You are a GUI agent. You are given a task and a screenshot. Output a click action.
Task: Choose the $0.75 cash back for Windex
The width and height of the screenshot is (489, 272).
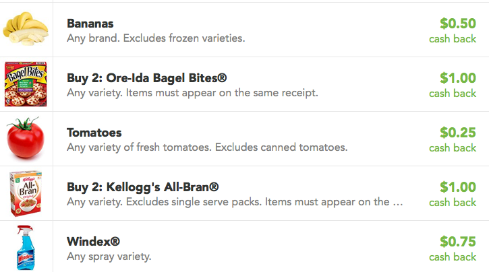[x=453, y=249]
